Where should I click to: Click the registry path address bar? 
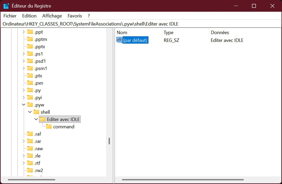tap(141, 24)
